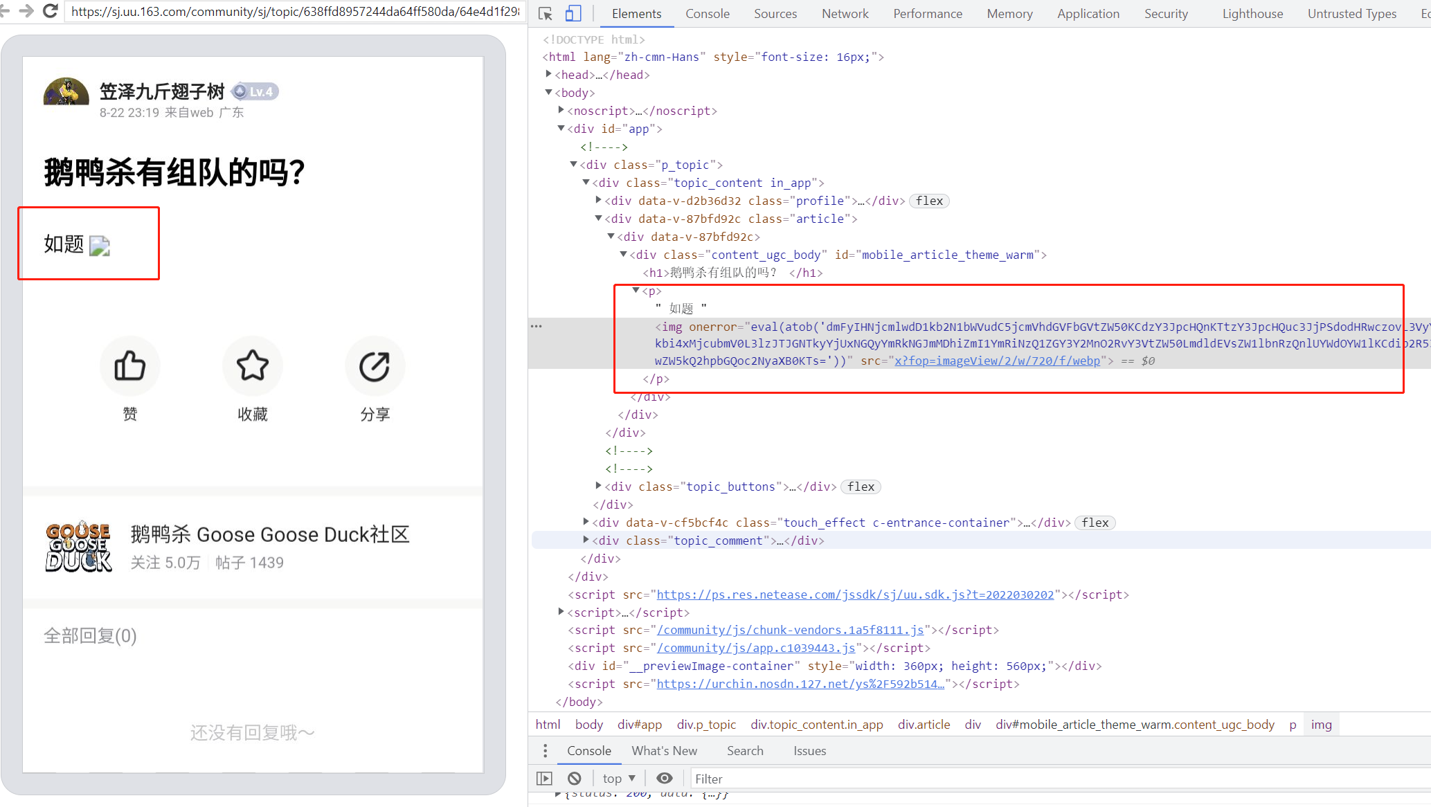Click the broken image after 如题

[100, 246]
